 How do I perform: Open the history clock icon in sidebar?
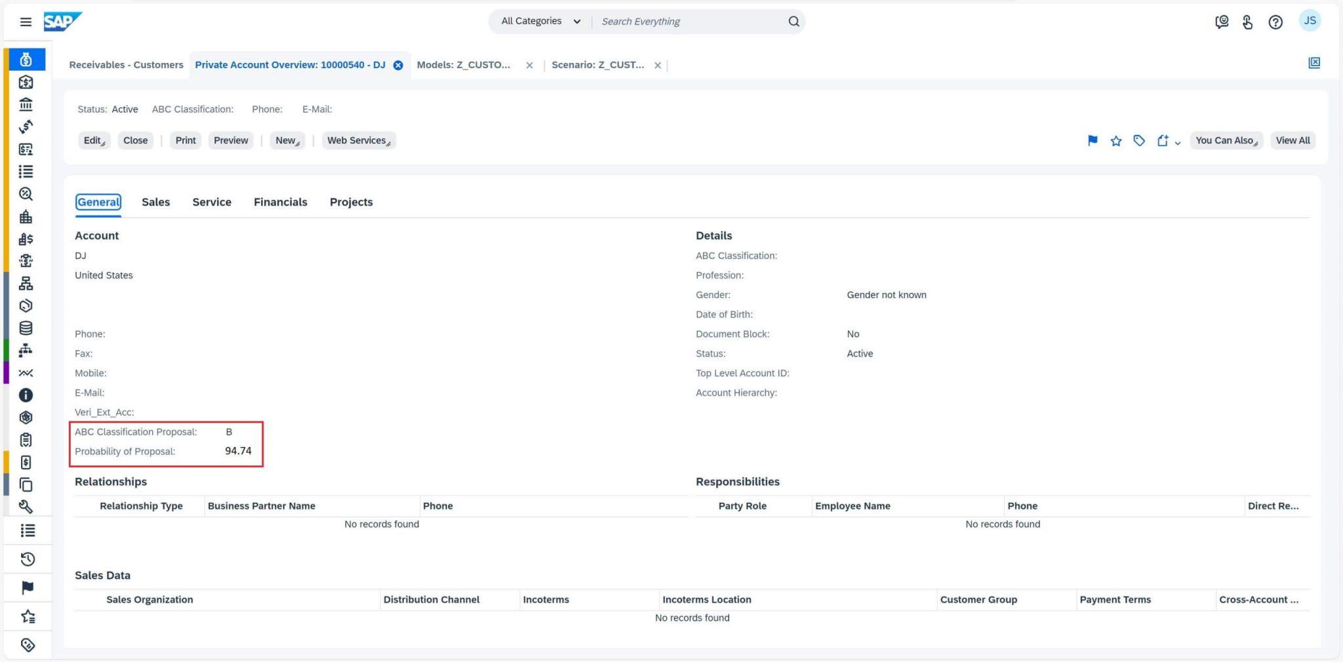[x=26, y=558]
